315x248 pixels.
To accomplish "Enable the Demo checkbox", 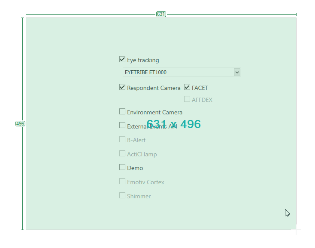I will click(122, 167).
